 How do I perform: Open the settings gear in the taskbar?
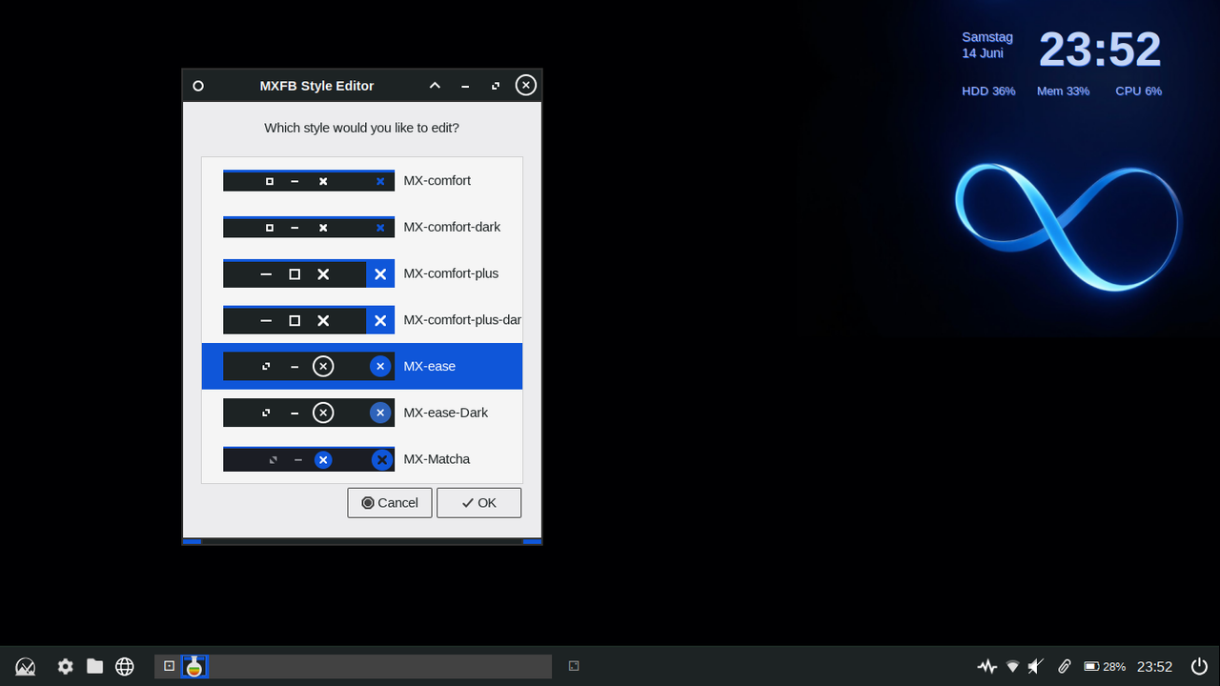point(65,667)
